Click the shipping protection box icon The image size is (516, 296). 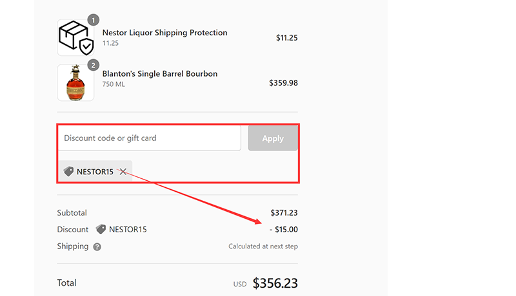75,38
